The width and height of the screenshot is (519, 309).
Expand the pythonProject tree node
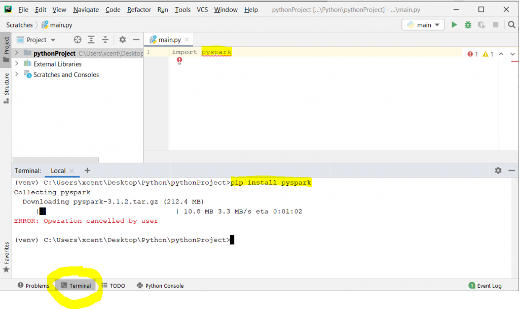[x=16, y=53]
